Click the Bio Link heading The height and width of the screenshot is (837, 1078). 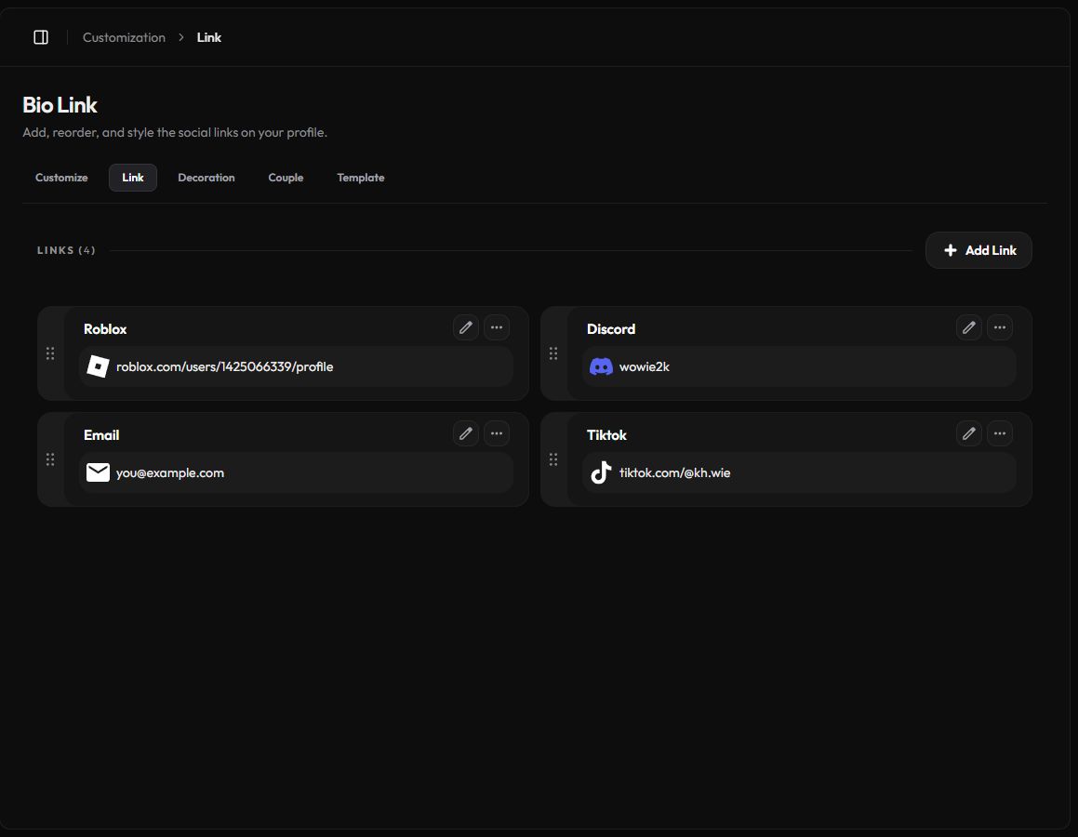60,105
